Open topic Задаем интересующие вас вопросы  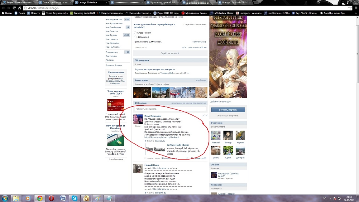tap(155, 69)
